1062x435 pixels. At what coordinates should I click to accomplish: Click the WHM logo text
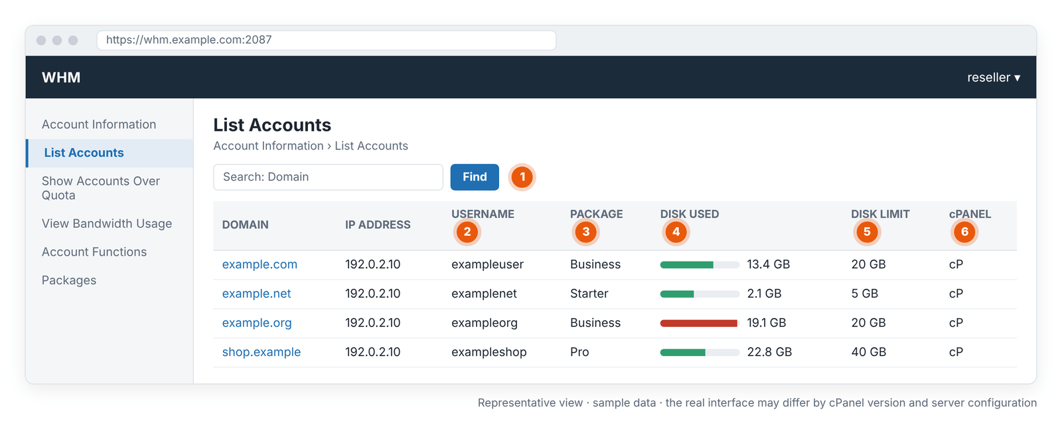pyautogui.click(x=61, y=78)
